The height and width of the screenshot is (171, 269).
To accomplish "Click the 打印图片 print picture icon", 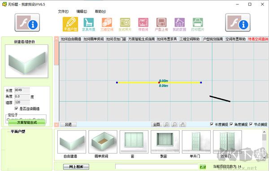I will click(x=198, y=24).
